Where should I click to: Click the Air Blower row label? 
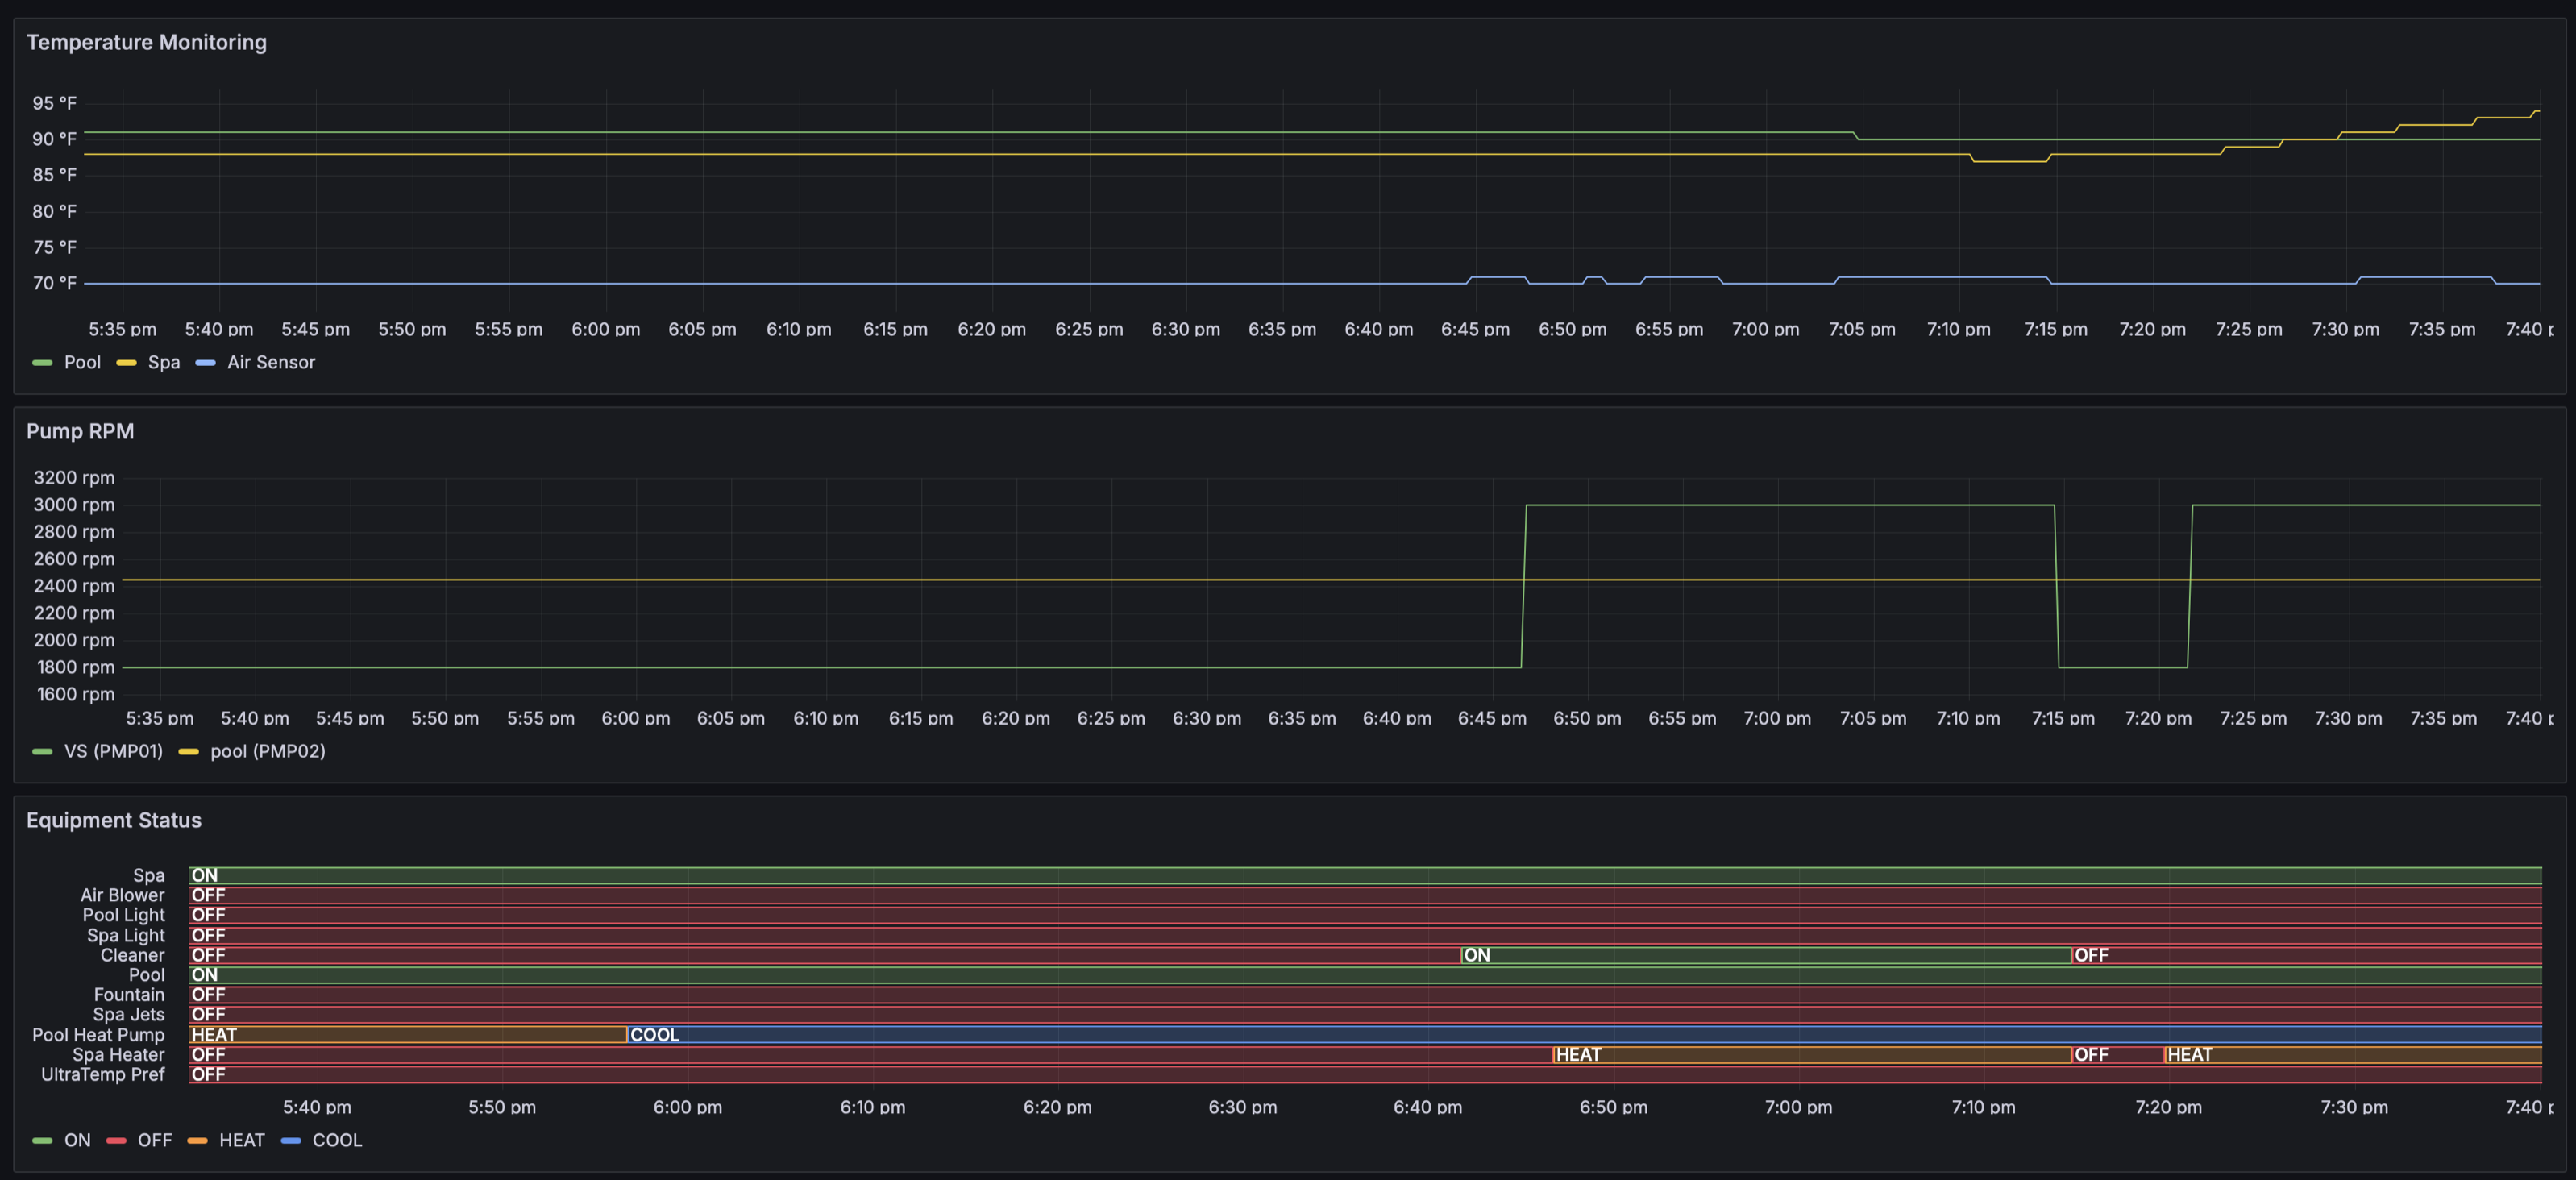(122, 895)
